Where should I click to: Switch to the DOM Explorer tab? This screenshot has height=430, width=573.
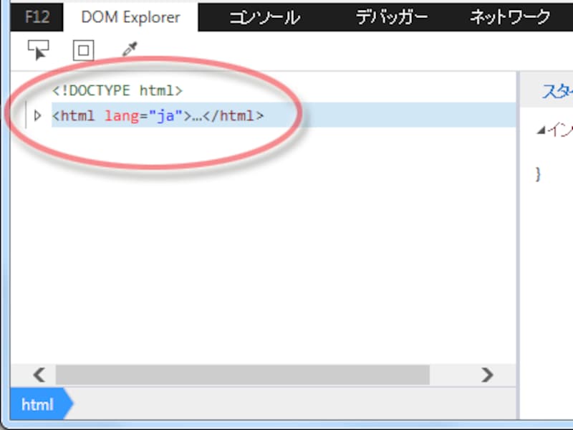pos(130,17)
